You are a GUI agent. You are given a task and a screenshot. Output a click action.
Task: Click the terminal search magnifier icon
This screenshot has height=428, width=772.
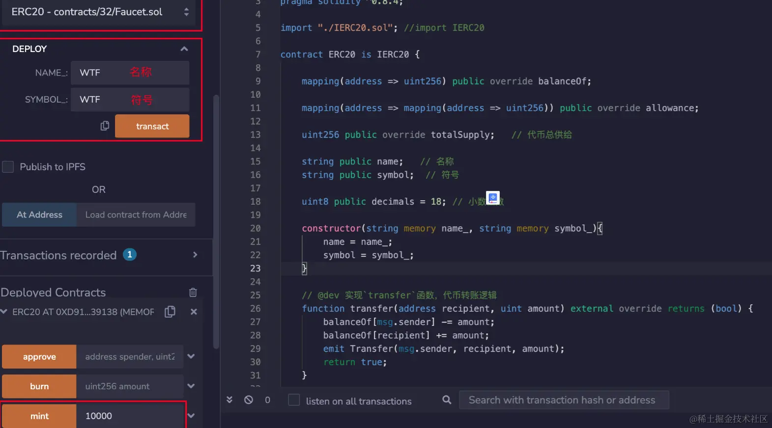pyautogui.click(x=447, y=400)
